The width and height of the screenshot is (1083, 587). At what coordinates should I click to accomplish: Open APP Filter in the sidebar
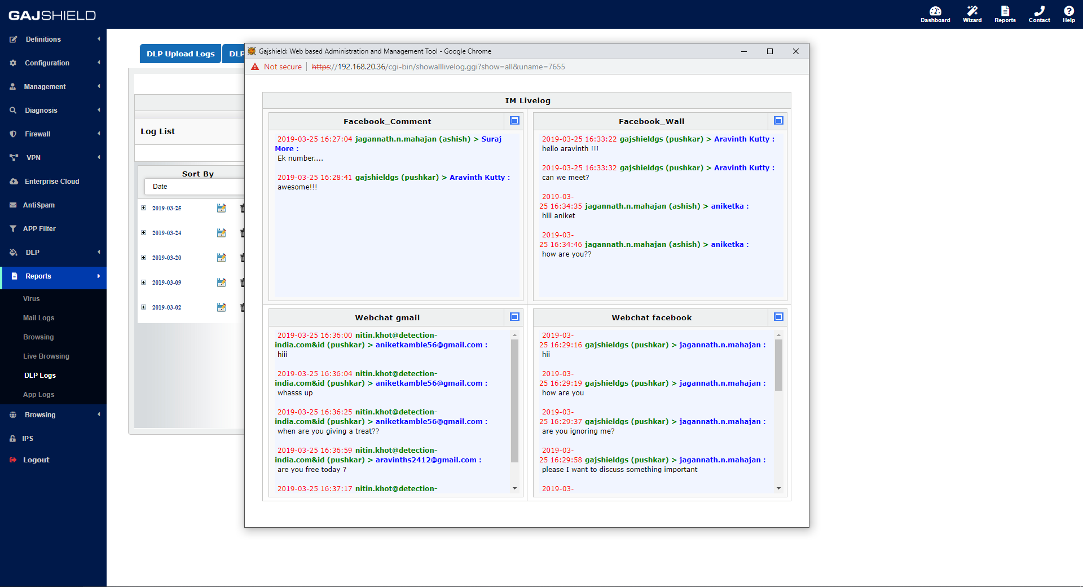[x=53, y=229]
